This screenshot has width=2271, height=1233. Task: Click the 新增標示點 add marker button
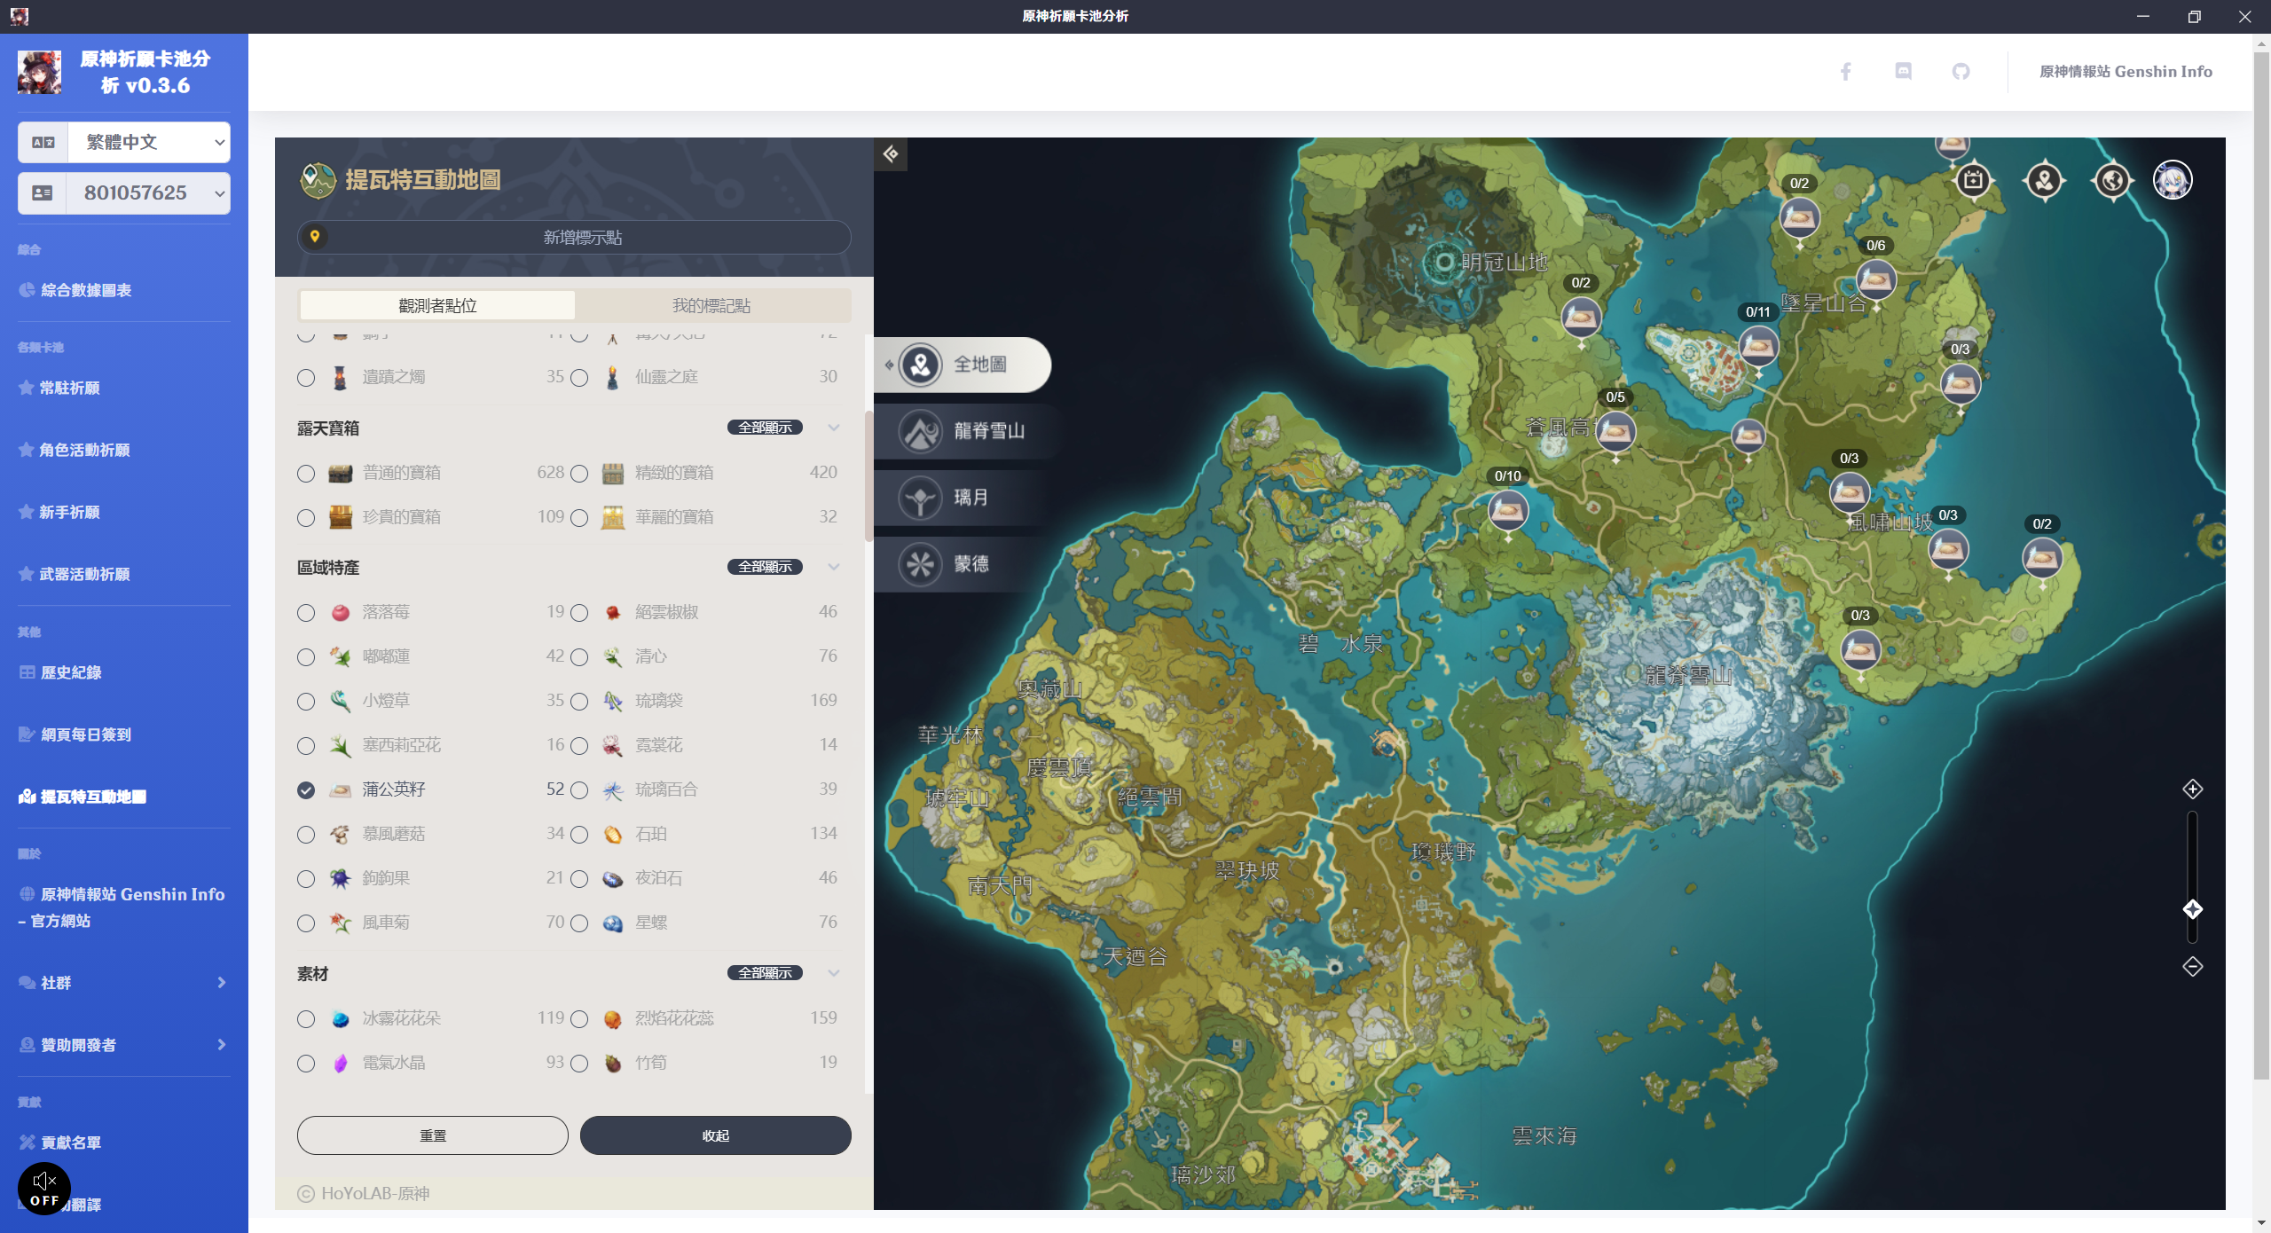click(574, 237)
